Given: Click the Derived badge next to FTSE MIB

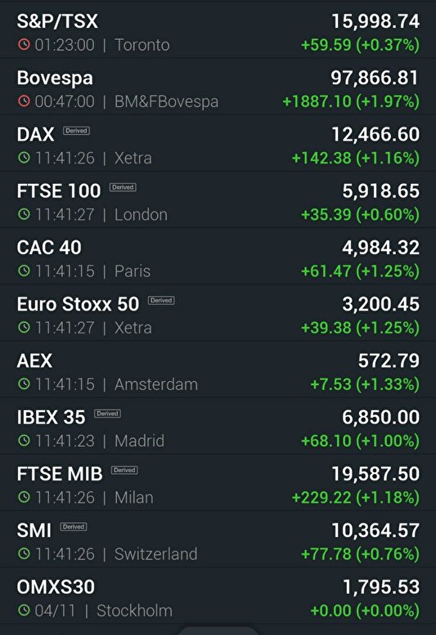Looking at the screenshot, I should (x=124, y=470).
